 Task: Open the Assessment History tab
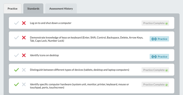coord(61,9)
